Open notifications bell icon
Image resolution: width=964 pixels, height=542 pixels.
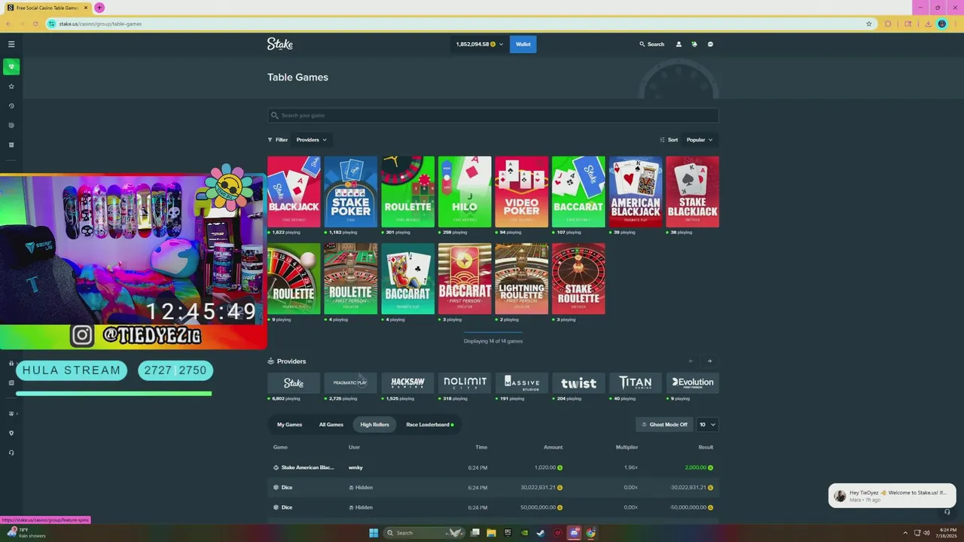click(694, 44)
